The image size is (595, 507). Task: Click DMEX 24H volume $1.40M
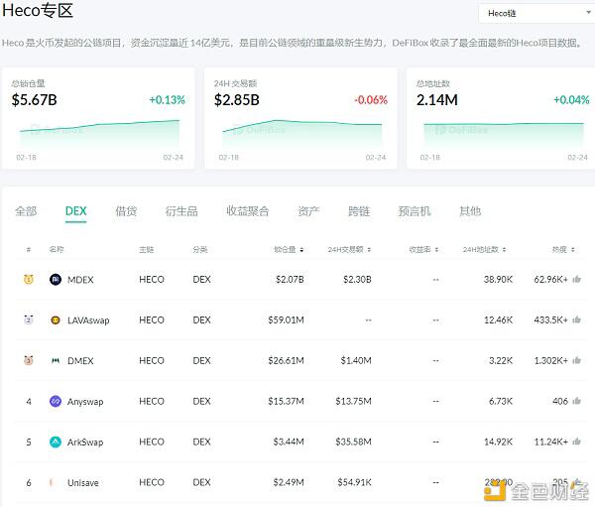coord(356,360)
